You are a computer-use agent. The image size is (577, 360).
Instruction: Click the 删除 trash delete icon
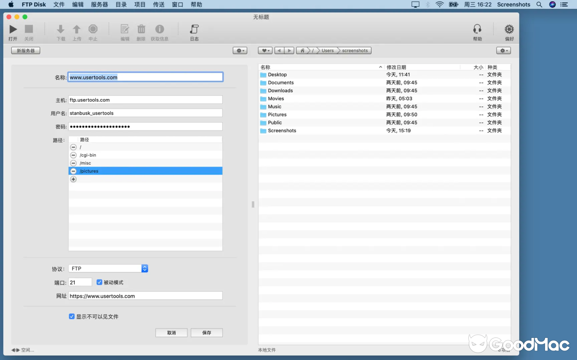pos(141,30)
